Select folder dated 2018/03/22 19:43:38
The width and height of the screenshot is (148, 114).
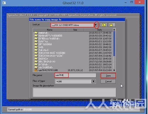coord(73,59)
